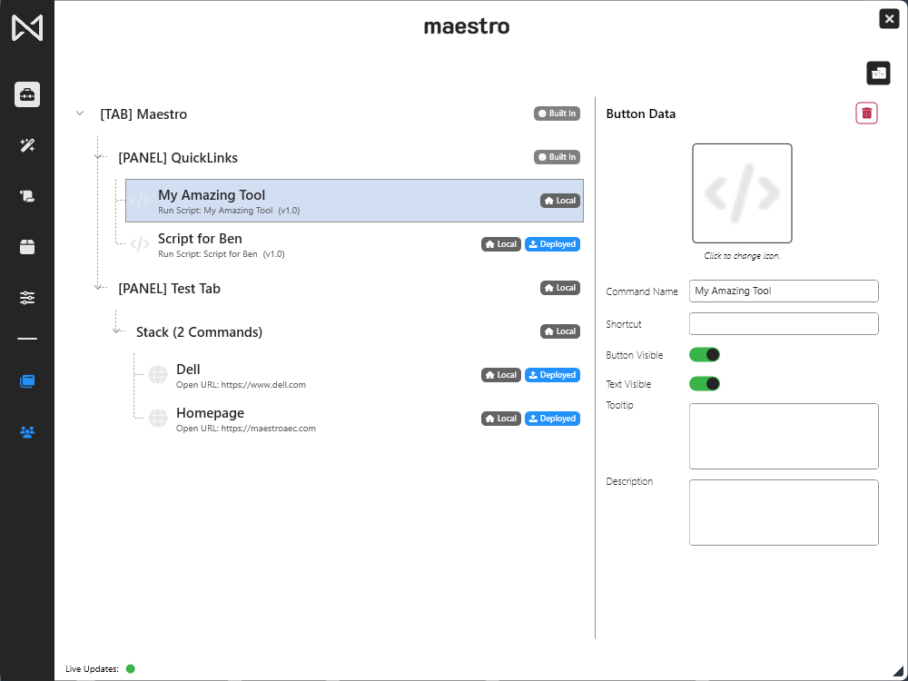Click into the Shortcut input field
Viewport: 908px width, 681px height.
click(784, 324)
